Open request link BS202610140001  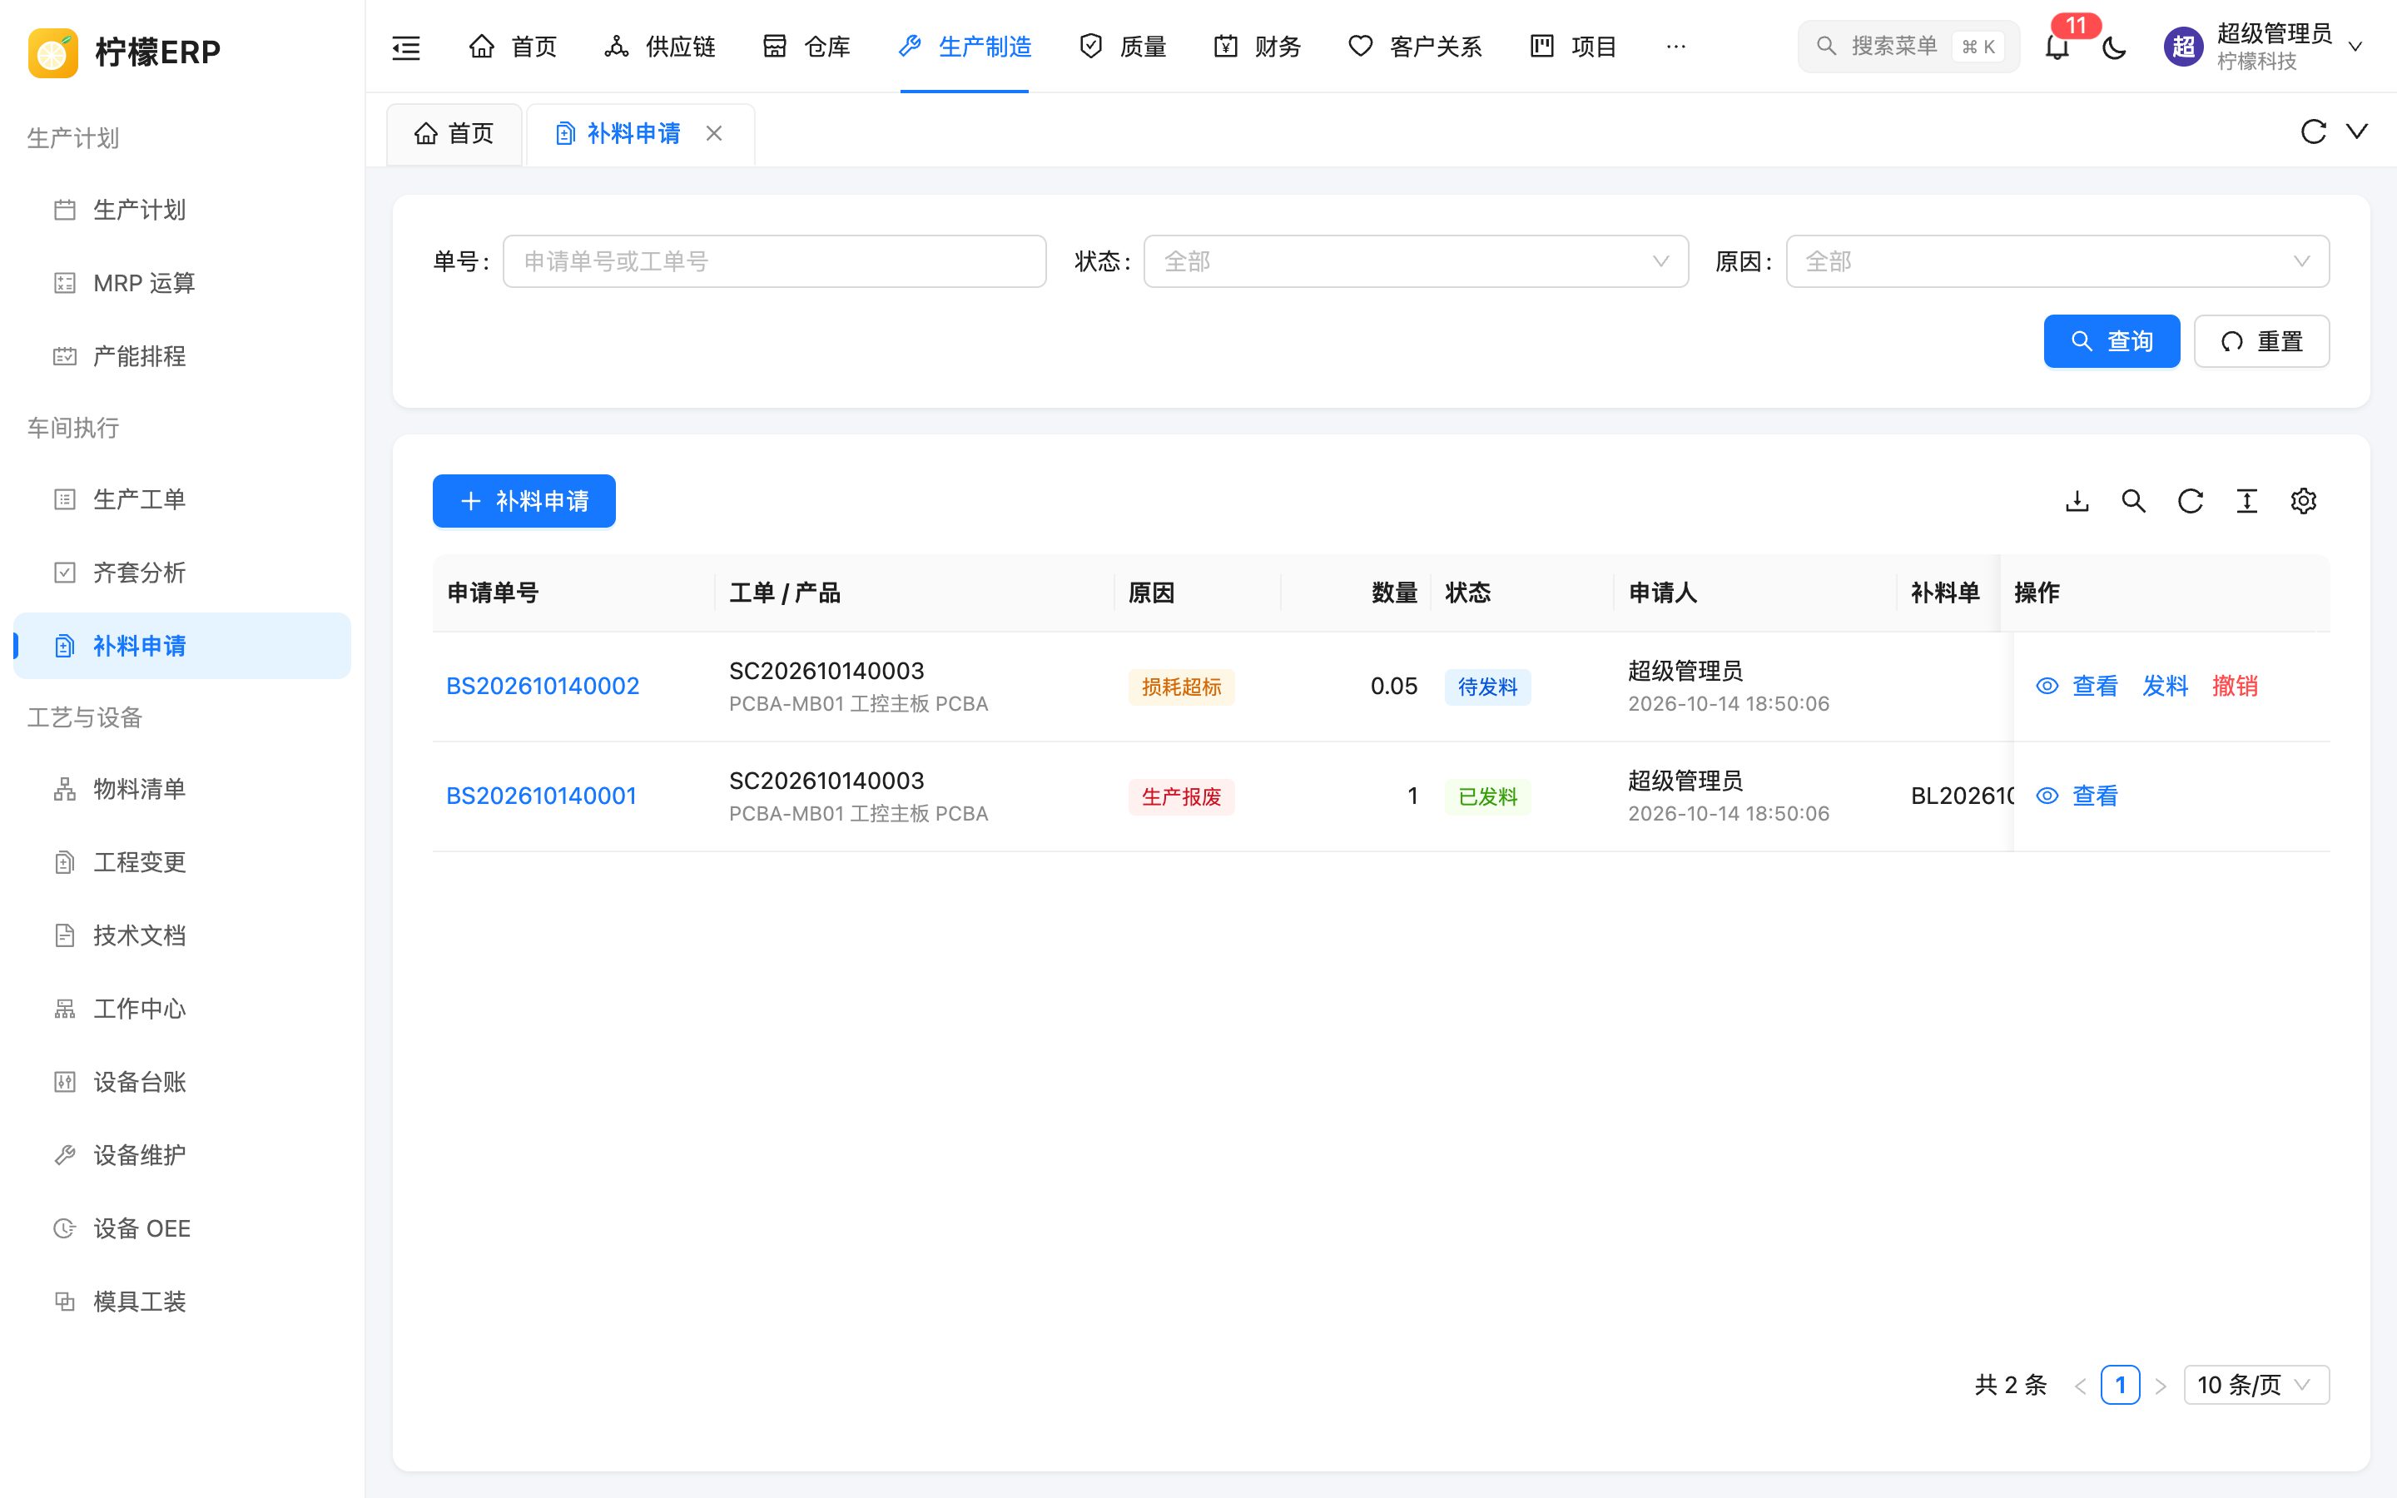[541, 796]
